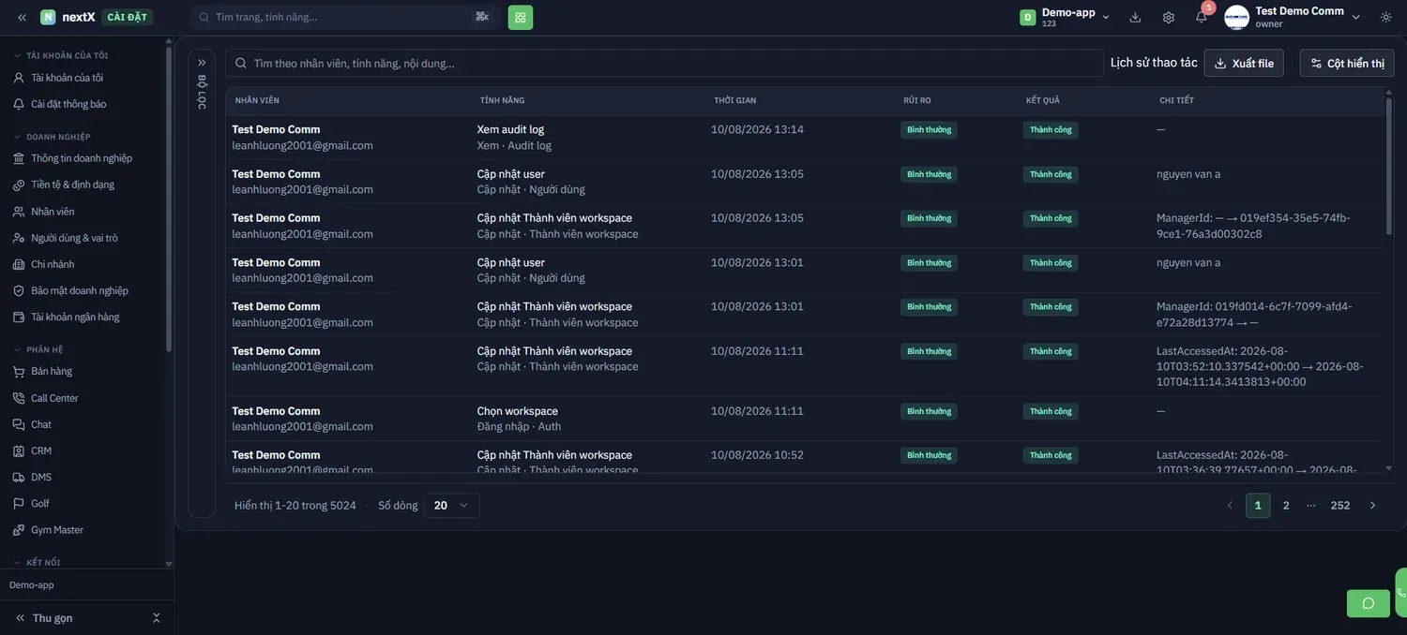Click the global search box in the top bar
Image resolution: width=1407 pixels, height=635 pixels.
(x=345, y=17)
